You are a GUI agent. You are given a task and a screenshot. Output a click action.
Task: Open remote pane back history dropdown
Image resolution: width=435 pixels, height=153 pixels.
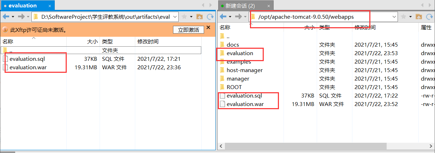pos(231,17)
